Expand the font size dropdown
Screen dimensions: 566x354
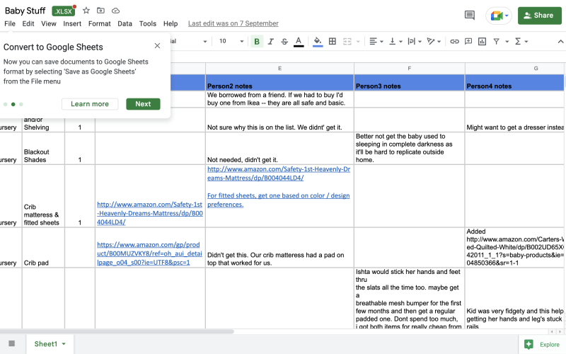click(x=242, y=42)
